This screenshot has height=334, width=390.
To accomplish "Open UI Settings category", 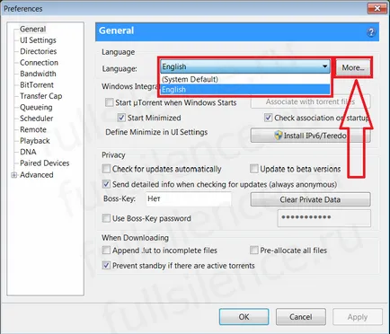I will point(38,40).
